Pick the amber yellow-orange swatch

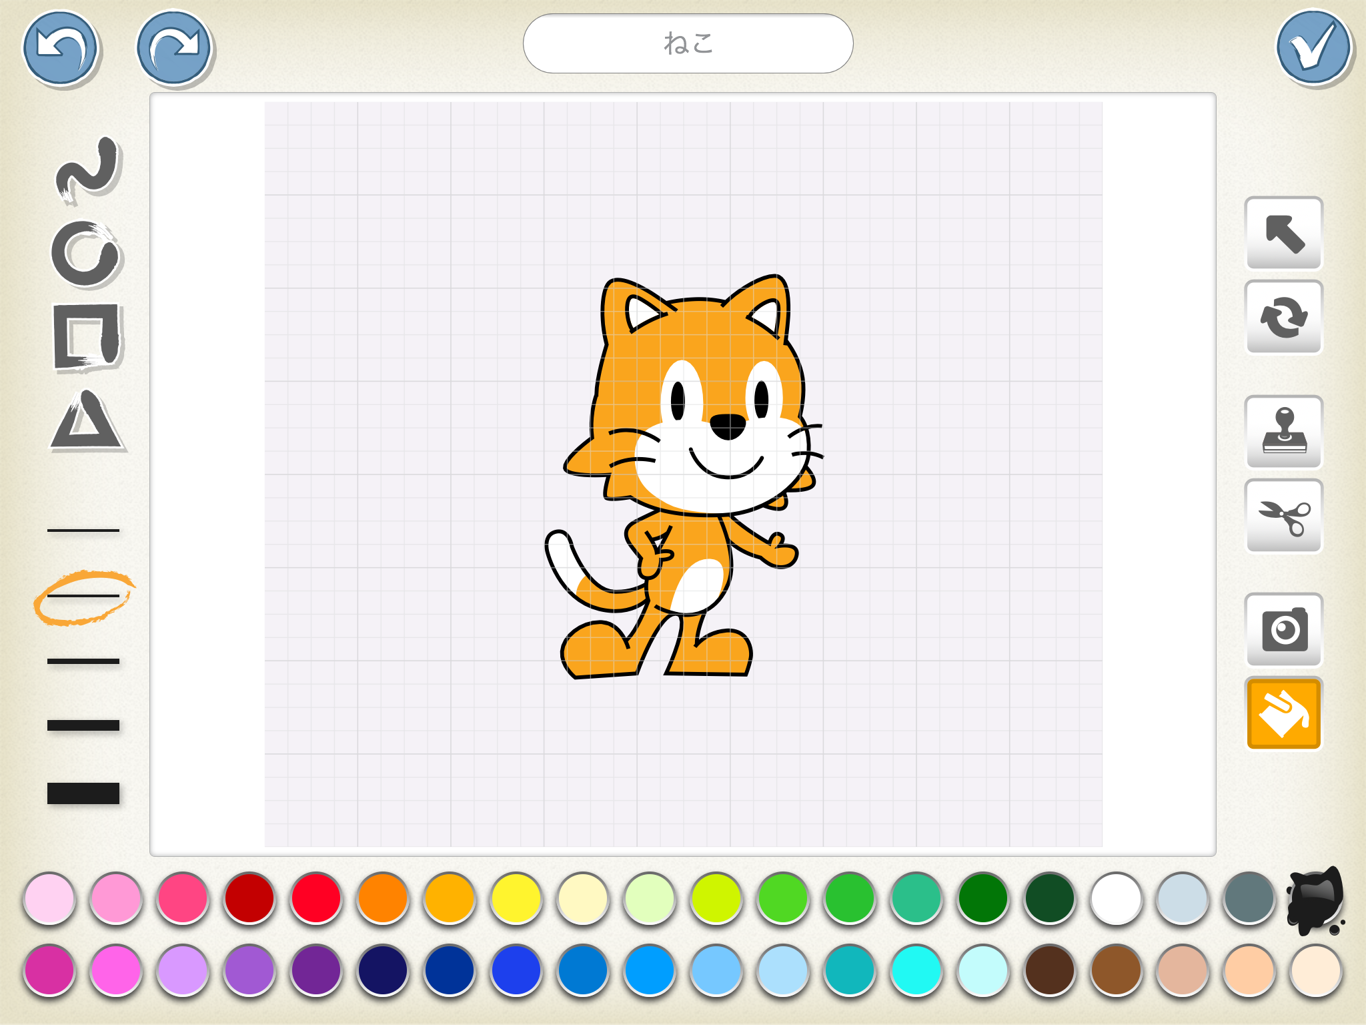(x=450, y=898)
